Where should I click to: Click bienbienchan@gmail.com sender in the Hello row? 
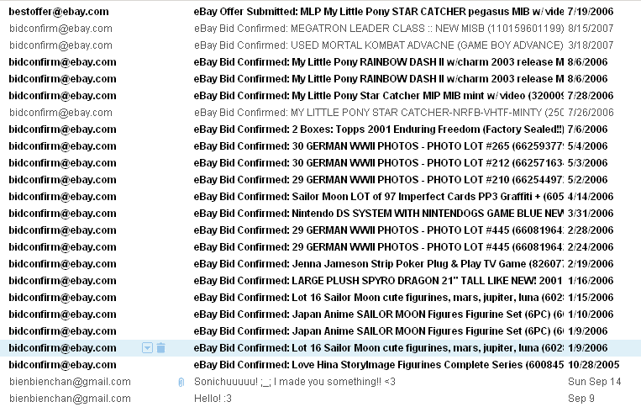[x=70, y=399]
